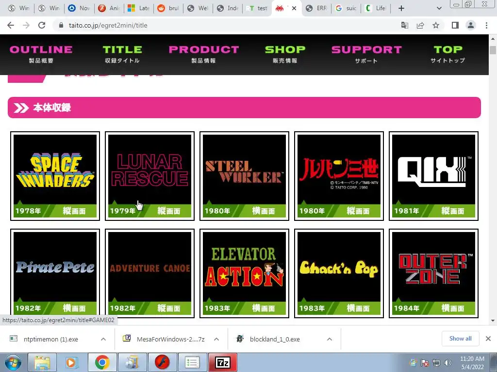Open the Chack'n Pop game card

pos(339,273)
